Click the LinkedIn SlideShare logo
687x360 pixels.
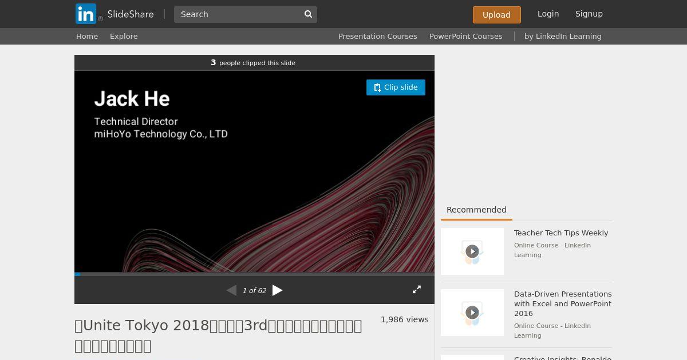pos(114,14)
